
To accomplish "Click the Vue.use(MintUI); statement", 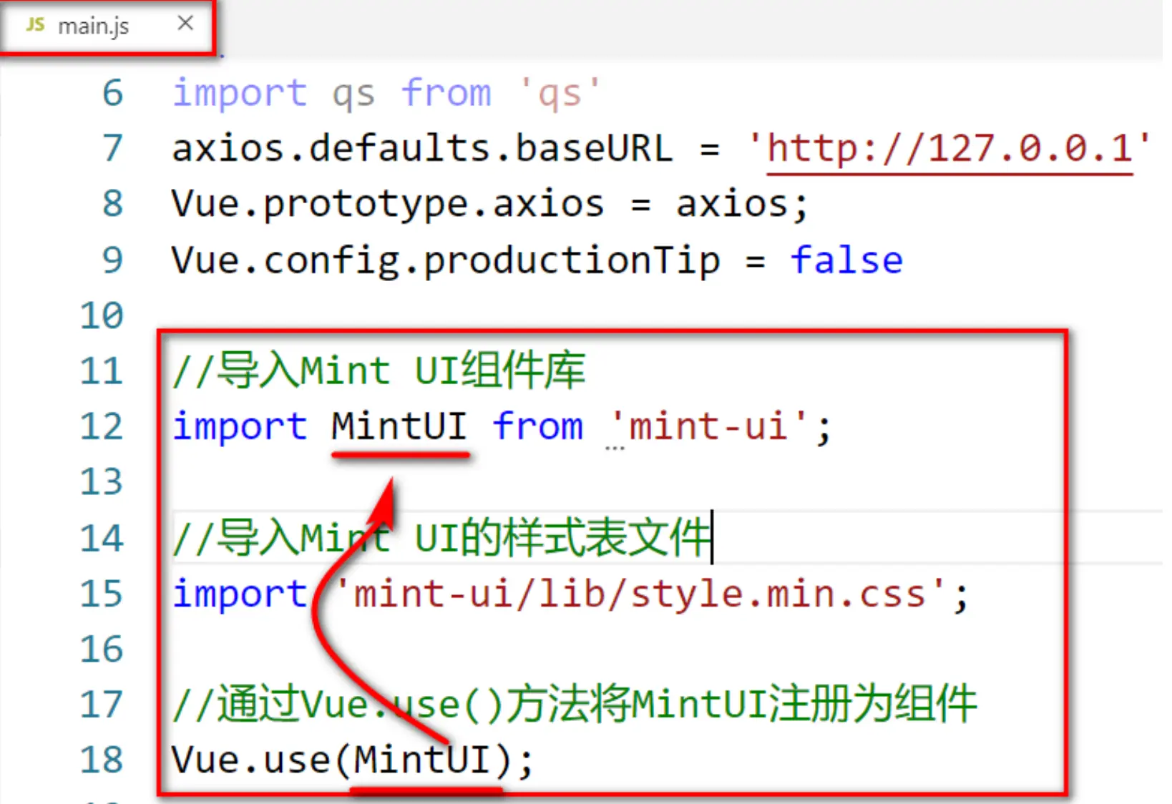I will tap(353, 760).
